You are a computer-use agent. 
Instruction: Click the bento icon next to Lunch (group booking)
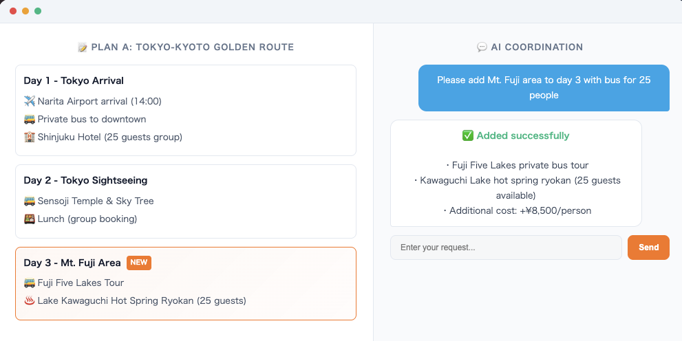pos(29,219)
